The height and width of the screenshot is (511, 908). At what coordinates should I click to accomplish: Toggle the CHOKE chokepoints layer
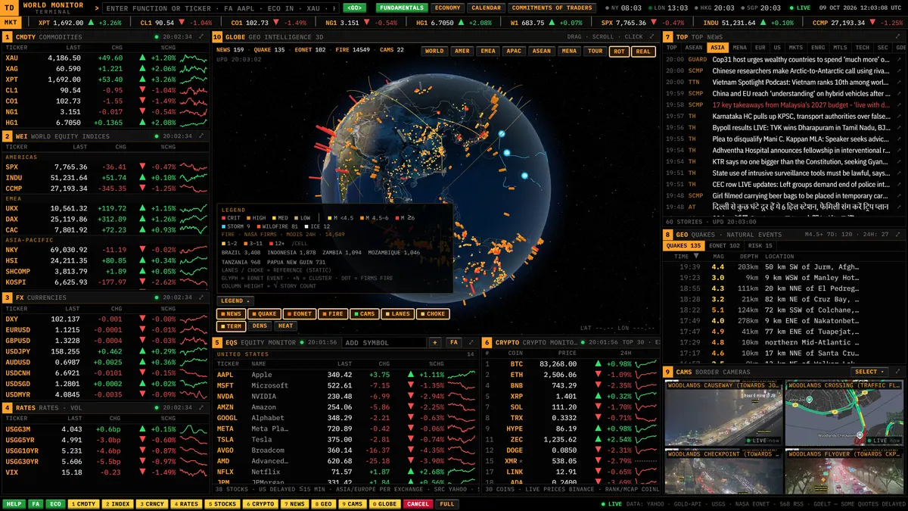click(433, 313)
